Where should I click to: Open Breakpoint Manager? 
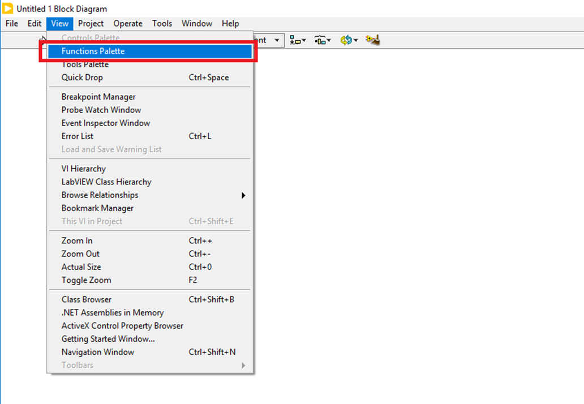pos(98,97)
